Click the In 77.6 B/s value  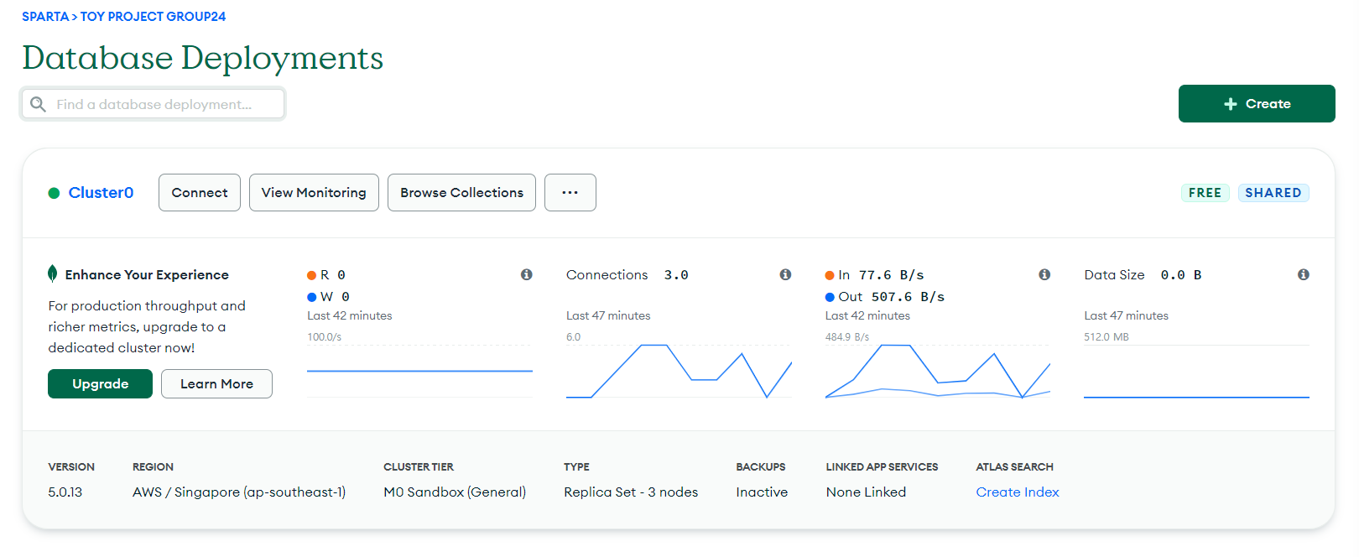click(891, 275)
